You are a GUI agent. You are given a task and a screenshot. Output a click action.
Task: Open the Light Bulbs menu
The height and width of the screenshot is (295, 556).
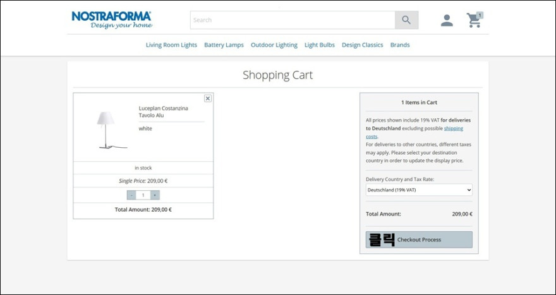320,45
